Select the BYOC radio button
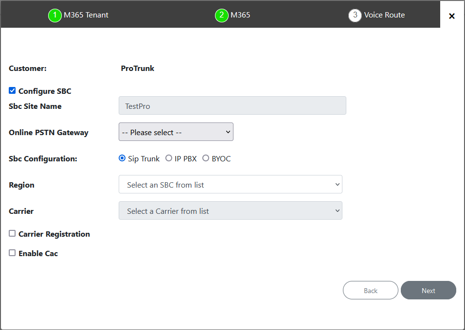The height and width of the screenshot is (330, 465). tap(205, 158)
